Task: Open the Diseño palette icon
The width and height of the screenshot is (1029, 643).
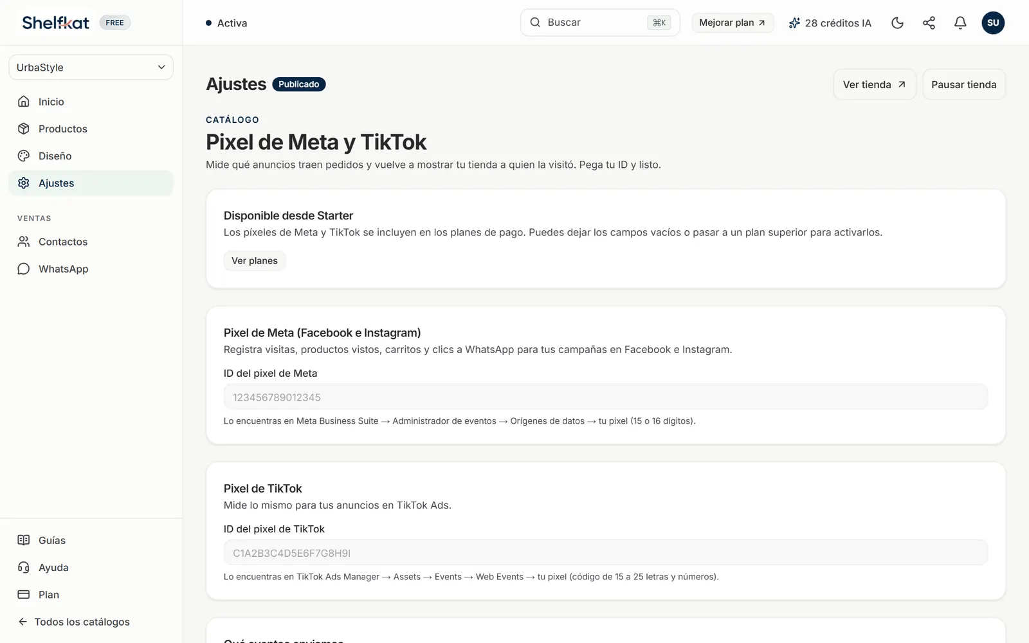Action: point(24,156)
